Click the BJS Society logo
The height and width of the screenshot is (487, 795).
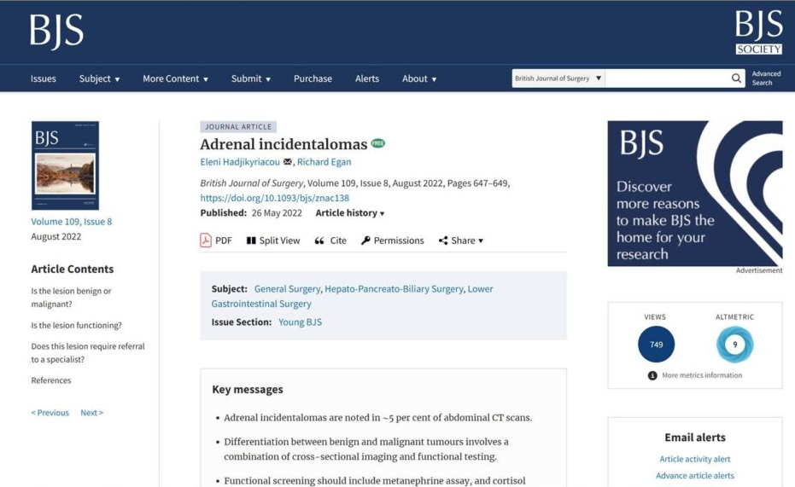pos(758,32)
